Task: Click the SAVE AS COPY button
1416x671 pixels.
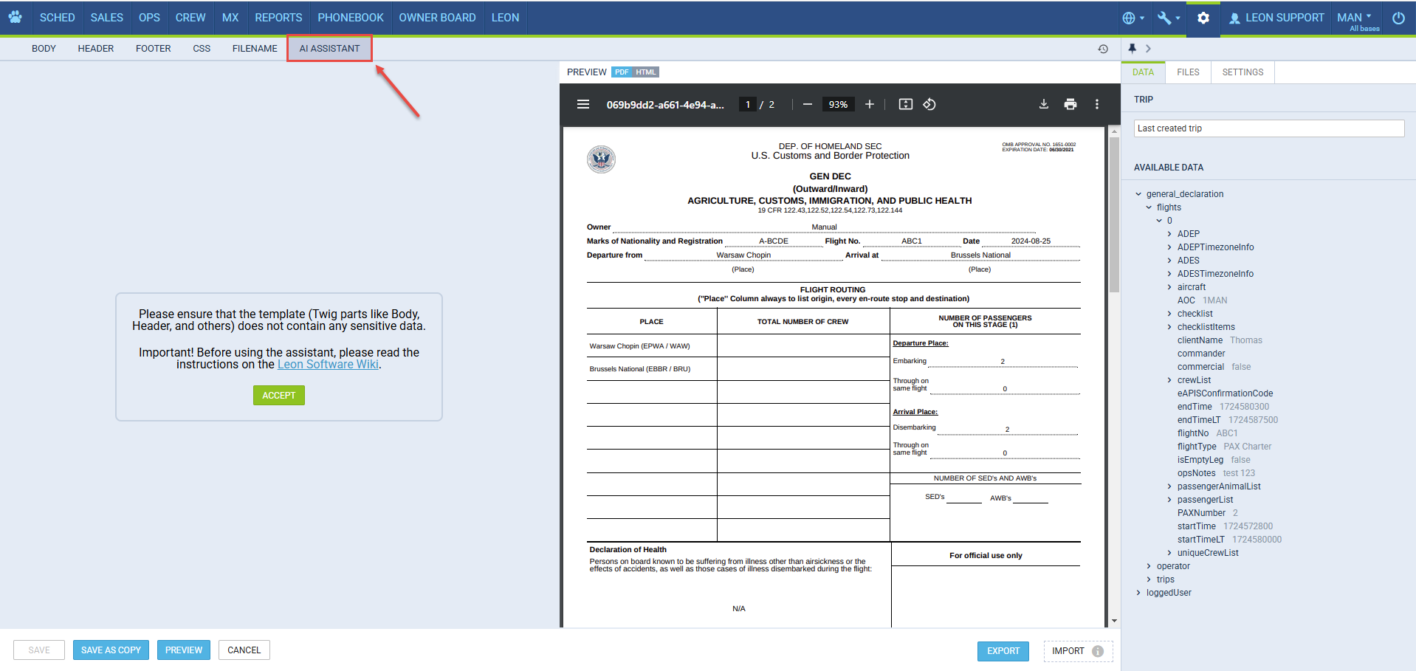Action: point(111,650)
